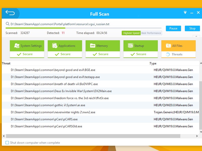Select the testapp.exe threat row

pyautogui.click(x=100, y=77)
